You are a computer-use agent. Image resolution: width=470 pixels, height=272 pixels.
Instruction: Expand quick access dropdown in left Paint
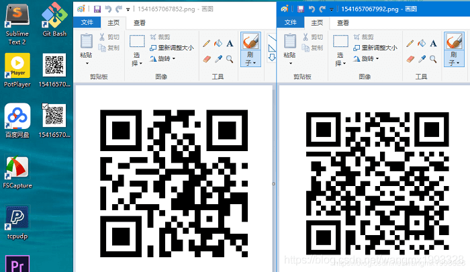(x=128, y=9)
